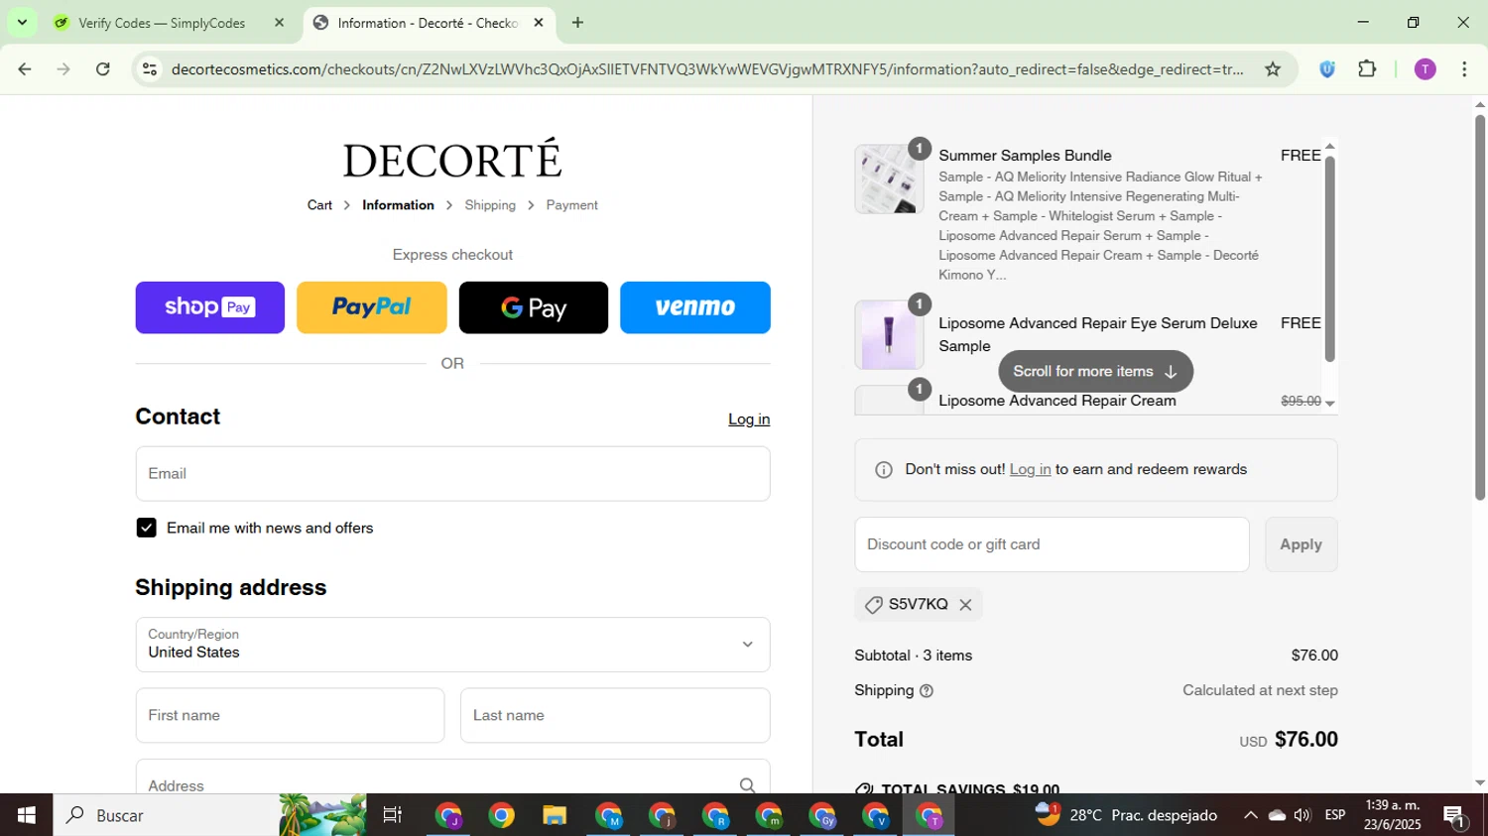The image size is (1488, 836).
Task: Open the ESP language indicator
Action: click(x=1335, y=815)
